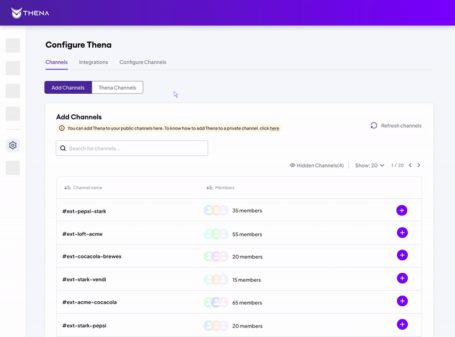Open the settings gear in sidebar

(x=13, y=145)
